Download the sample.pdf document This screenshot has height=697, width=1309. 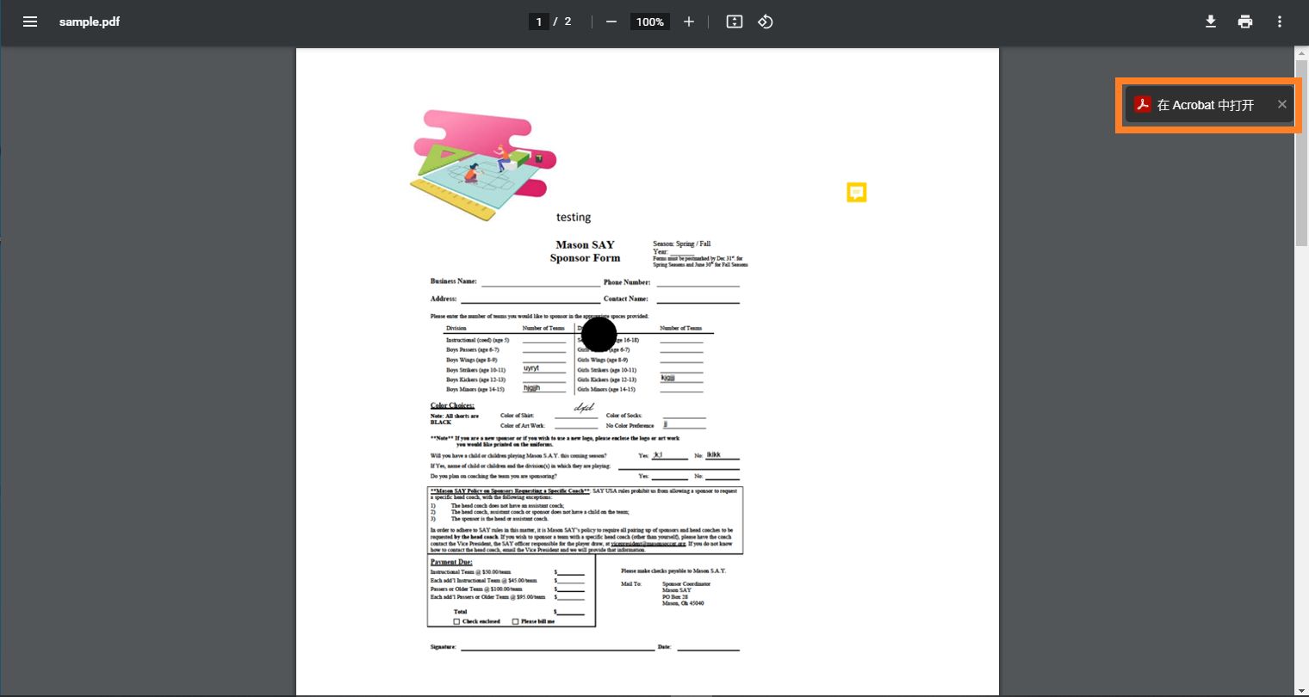coord(1211,22)
